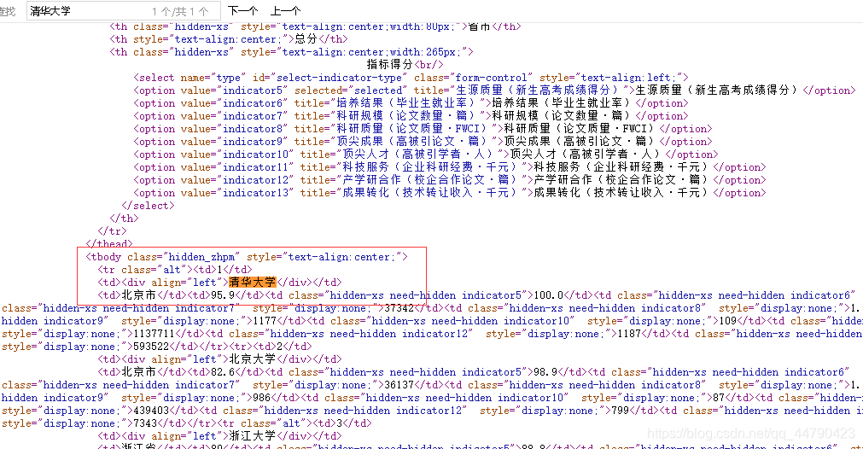The image size is (863, 449).
Task: Click the highlighted 清华大学 search match
Action: click(x=252, y=283)
